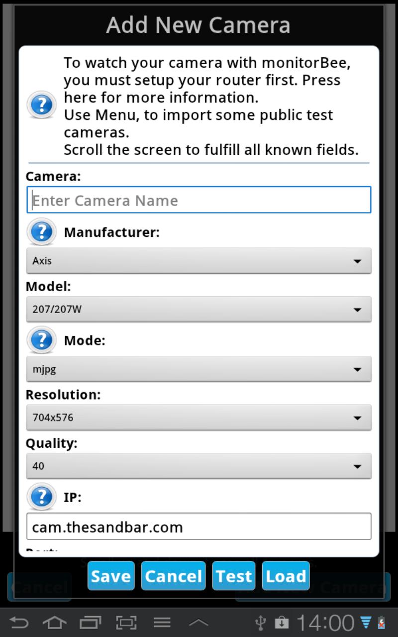Screen dimensions: 398x637
Task: Open Model dropdown showing 207/207W
Action: click(199, 309)
